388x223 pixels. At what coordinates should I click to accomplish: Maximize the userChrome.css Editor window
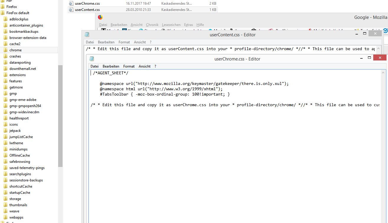[369, 58]
